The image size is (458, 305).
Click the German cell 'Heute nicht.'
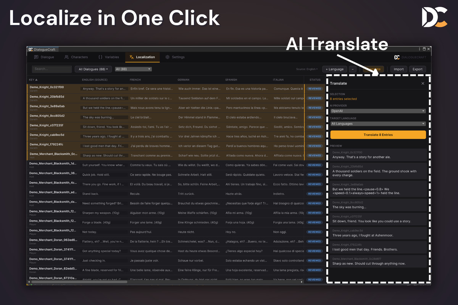click(186, 232)
